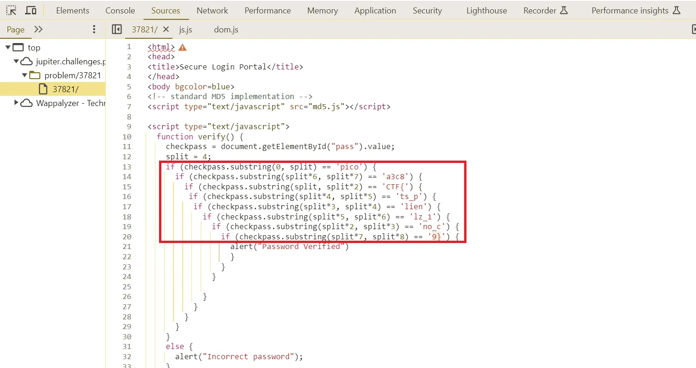Show more navigator tabs chevron
The height and width of the screenshot is (368, 696).
(38, 30)
